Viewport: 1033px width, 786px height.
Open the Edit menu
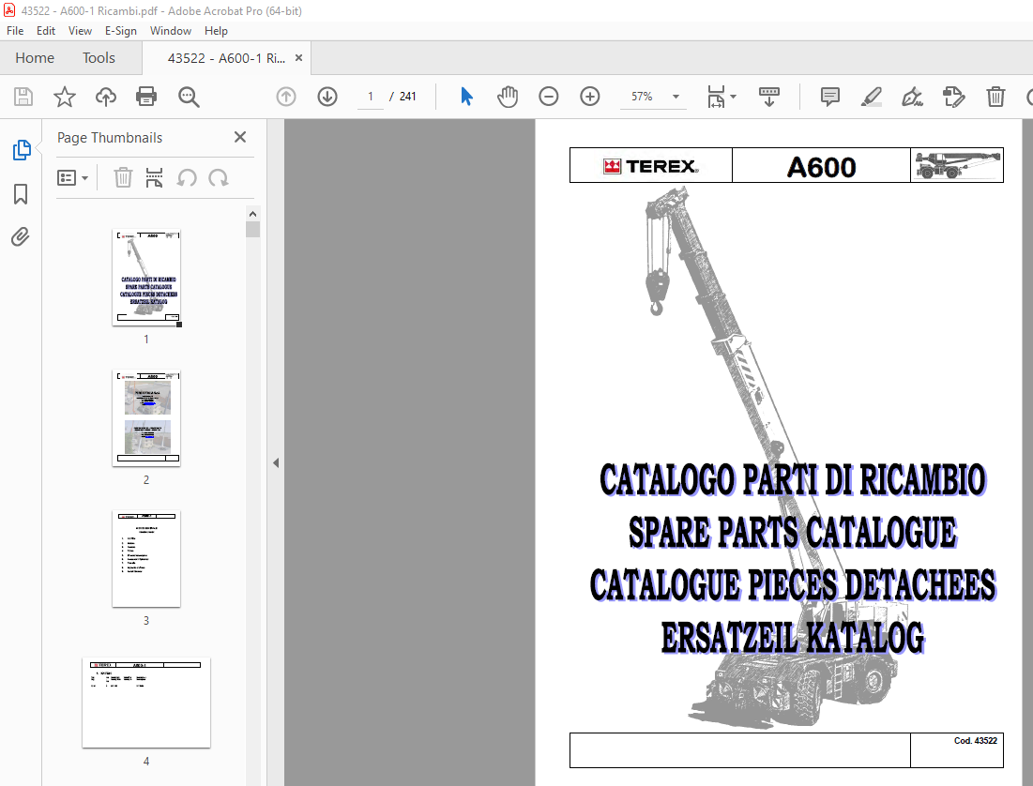pos(45,31)
